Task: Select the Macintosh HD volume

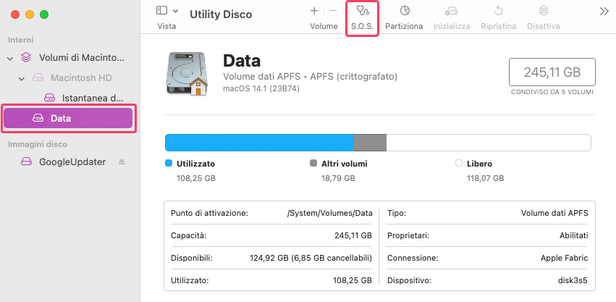Action: (x=81, y=78)
